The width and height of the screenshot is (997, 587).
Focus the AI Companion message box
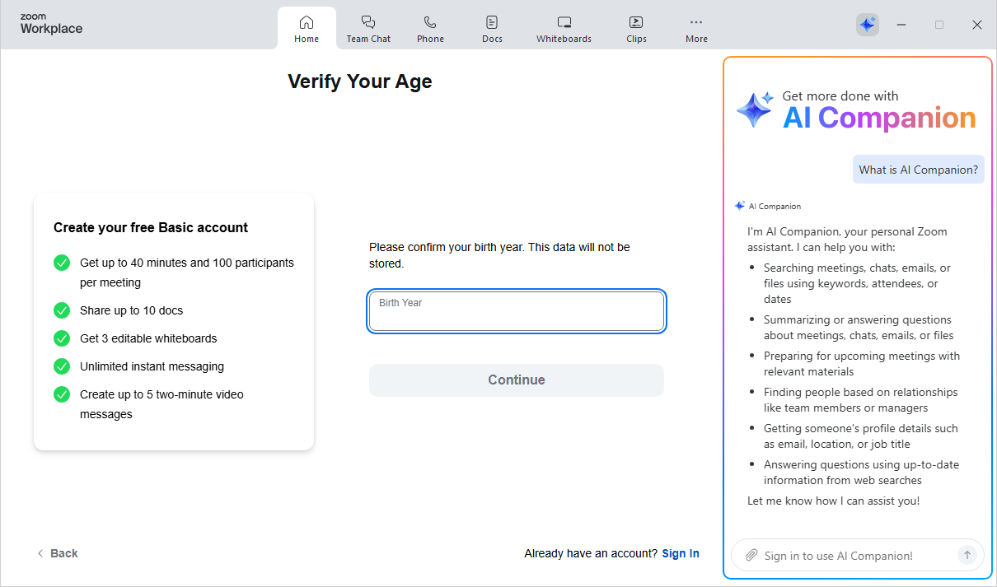[x=853, y=556]
